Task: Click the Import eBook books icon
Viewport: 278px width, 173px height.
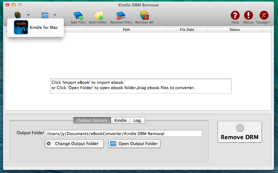Action: [x=18, y=15]
